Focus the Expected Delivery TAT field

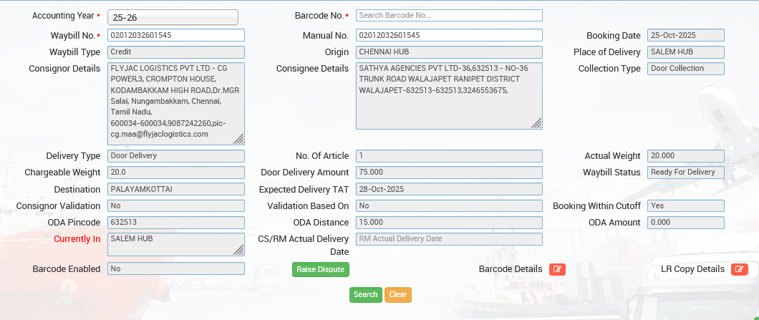(x=449, y=189)
